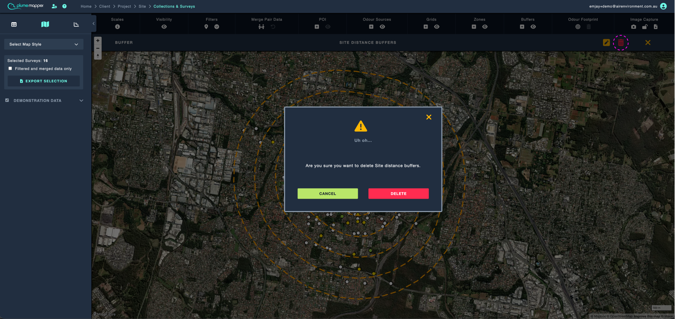This screenshot has width=675, height=319.
Task: Close the Site Distance Buffers bar
Action: 648,43
